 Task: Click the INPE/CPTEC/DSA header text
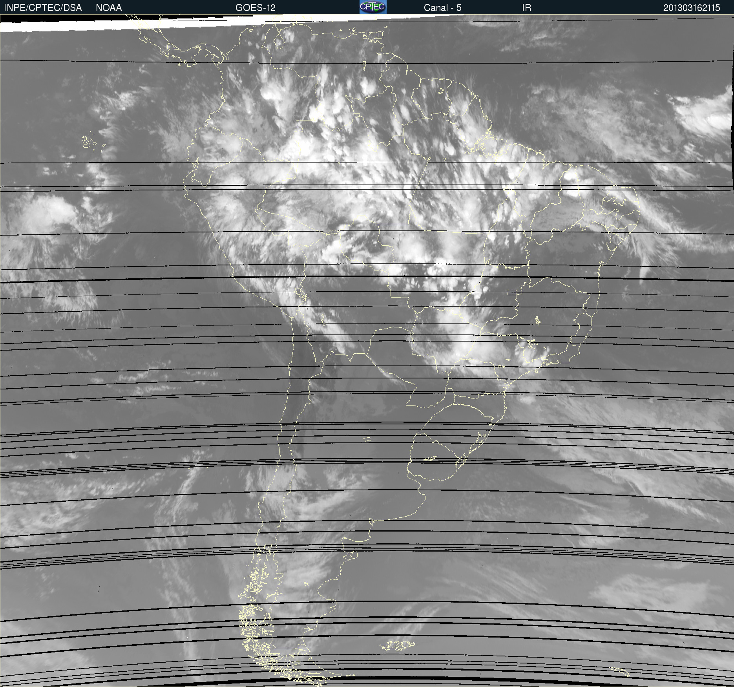click(43, 8)
